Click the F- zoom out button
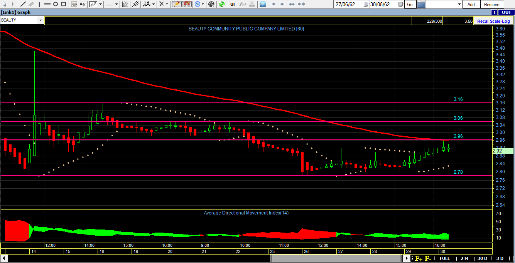The image size is (515, 263). point(428,258)
